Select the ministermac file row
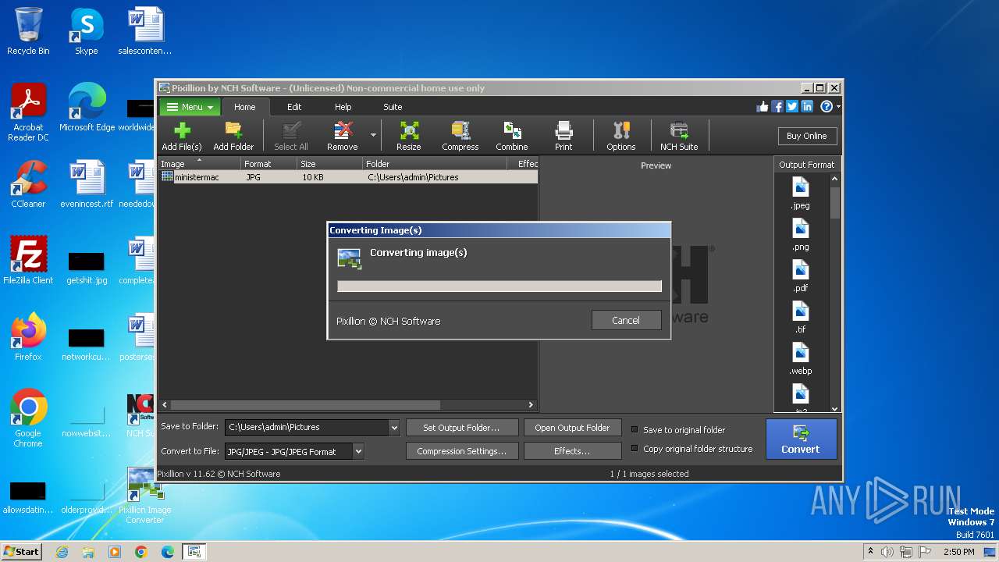The width and height of the screenshot is (999, 562). [x=348, y=177]
